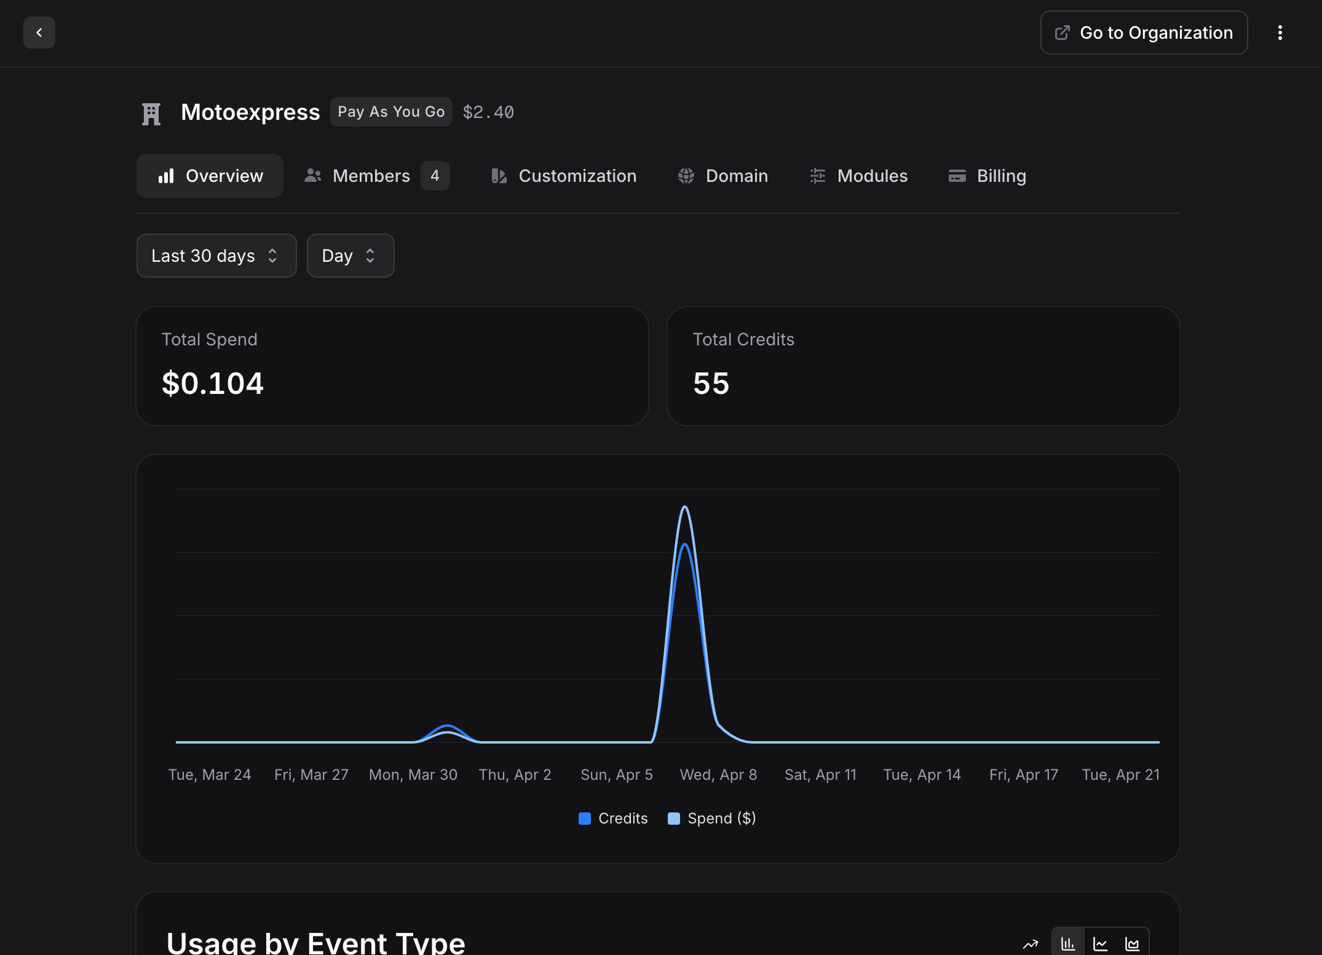This screenshot has width=1322, height=955.
Task: Click the Tue, Mar 24 axis label
Action: coord(210,775)
